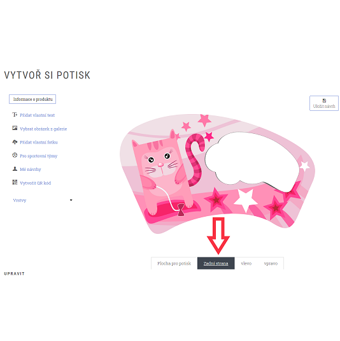
Task: Expand the Vrstvy dropdown arrow
Action: (71, 200)
